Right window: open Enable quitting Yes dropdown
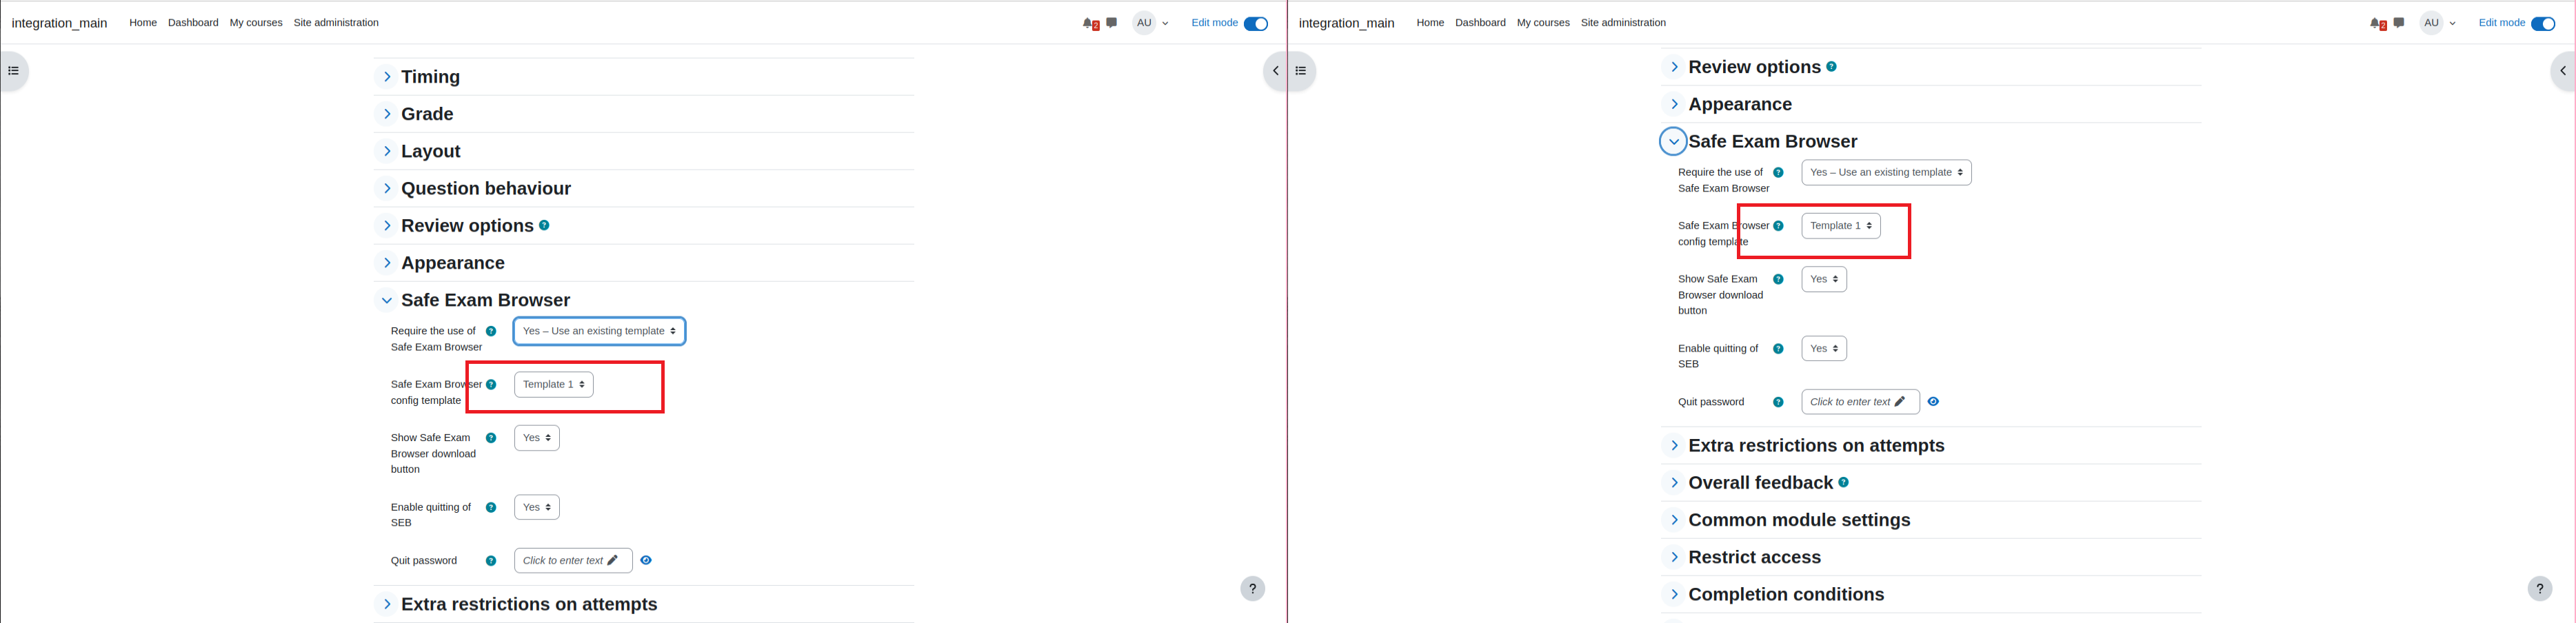The width and height of the screenshot is (2576, 623). 1824,349
